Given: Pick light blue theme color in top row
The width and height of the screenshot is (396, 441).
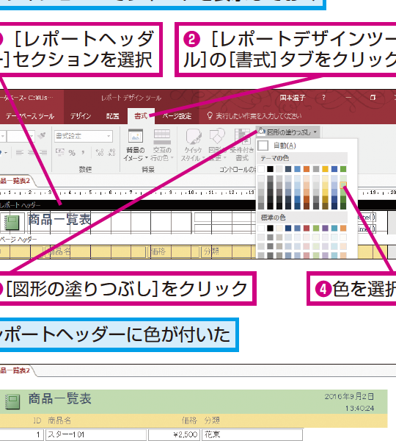Looking at the screenshot, I should pos(298,169).
